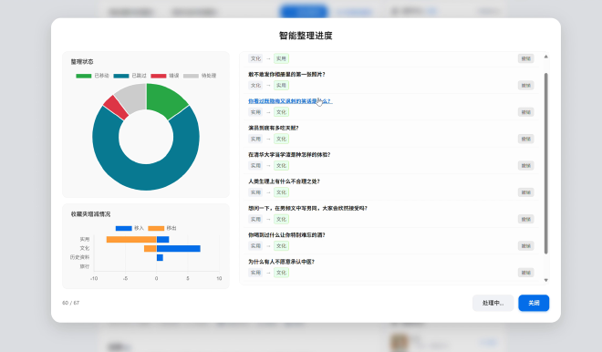Undo the move for 为什么有人不愿意承认中医?
602x352 pixels.
pos(525,273)
